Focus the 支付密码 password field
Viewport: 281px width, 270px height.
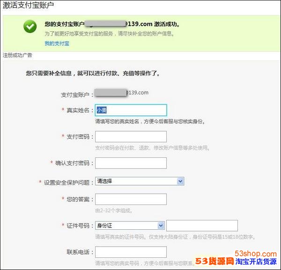pyautogui.click(x=131, y=137)
